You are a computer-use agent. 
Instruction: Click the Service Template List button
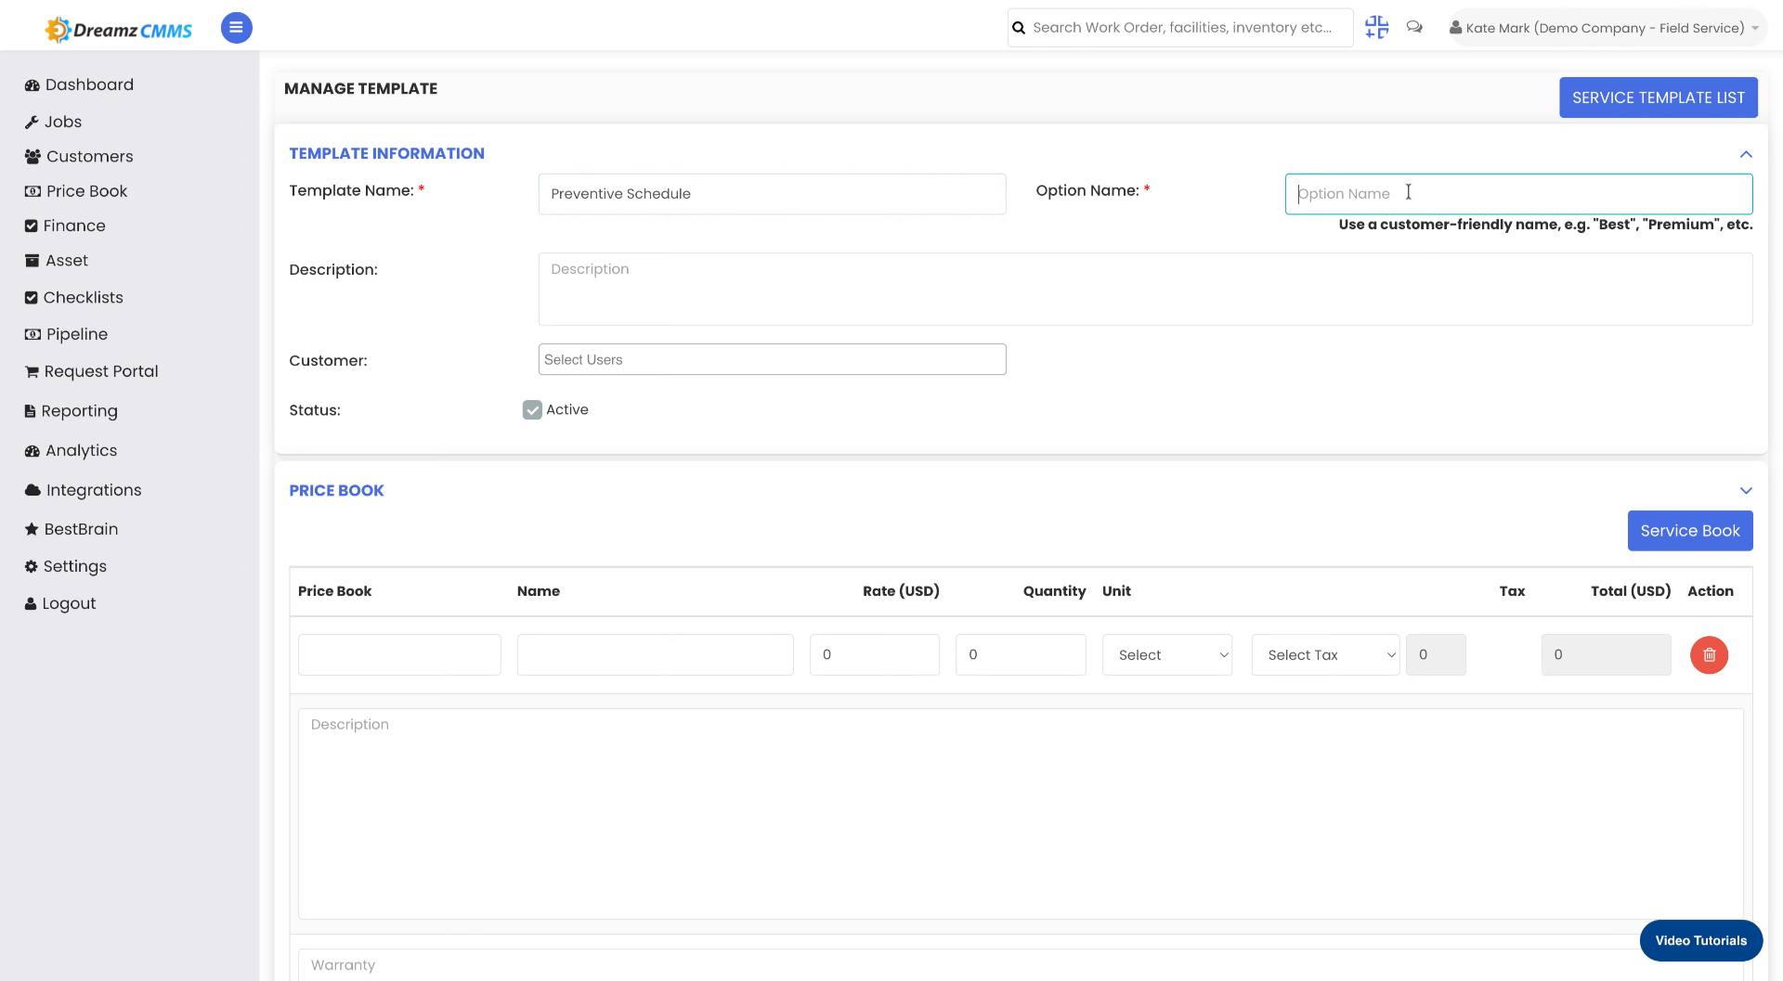[1658, 97]
